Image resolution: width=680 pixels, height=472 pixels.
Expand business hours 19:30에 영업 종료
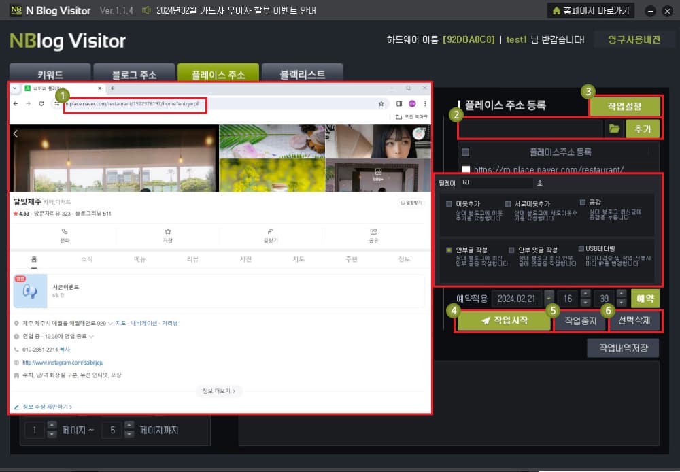[91, 337]
